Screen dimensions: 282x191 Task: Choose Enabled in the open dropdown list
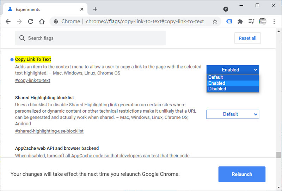pos(233,83)
